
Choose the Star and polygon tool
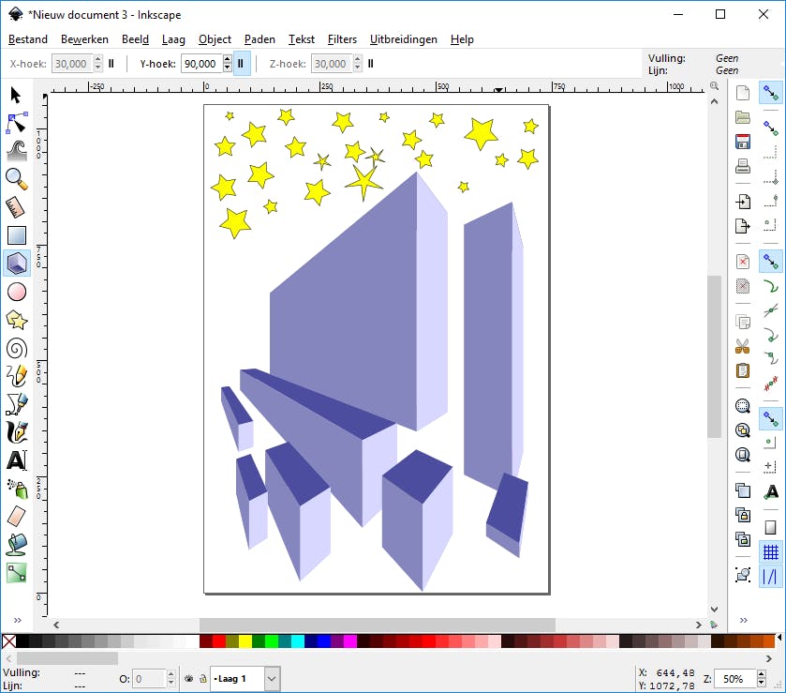(17, 321)
